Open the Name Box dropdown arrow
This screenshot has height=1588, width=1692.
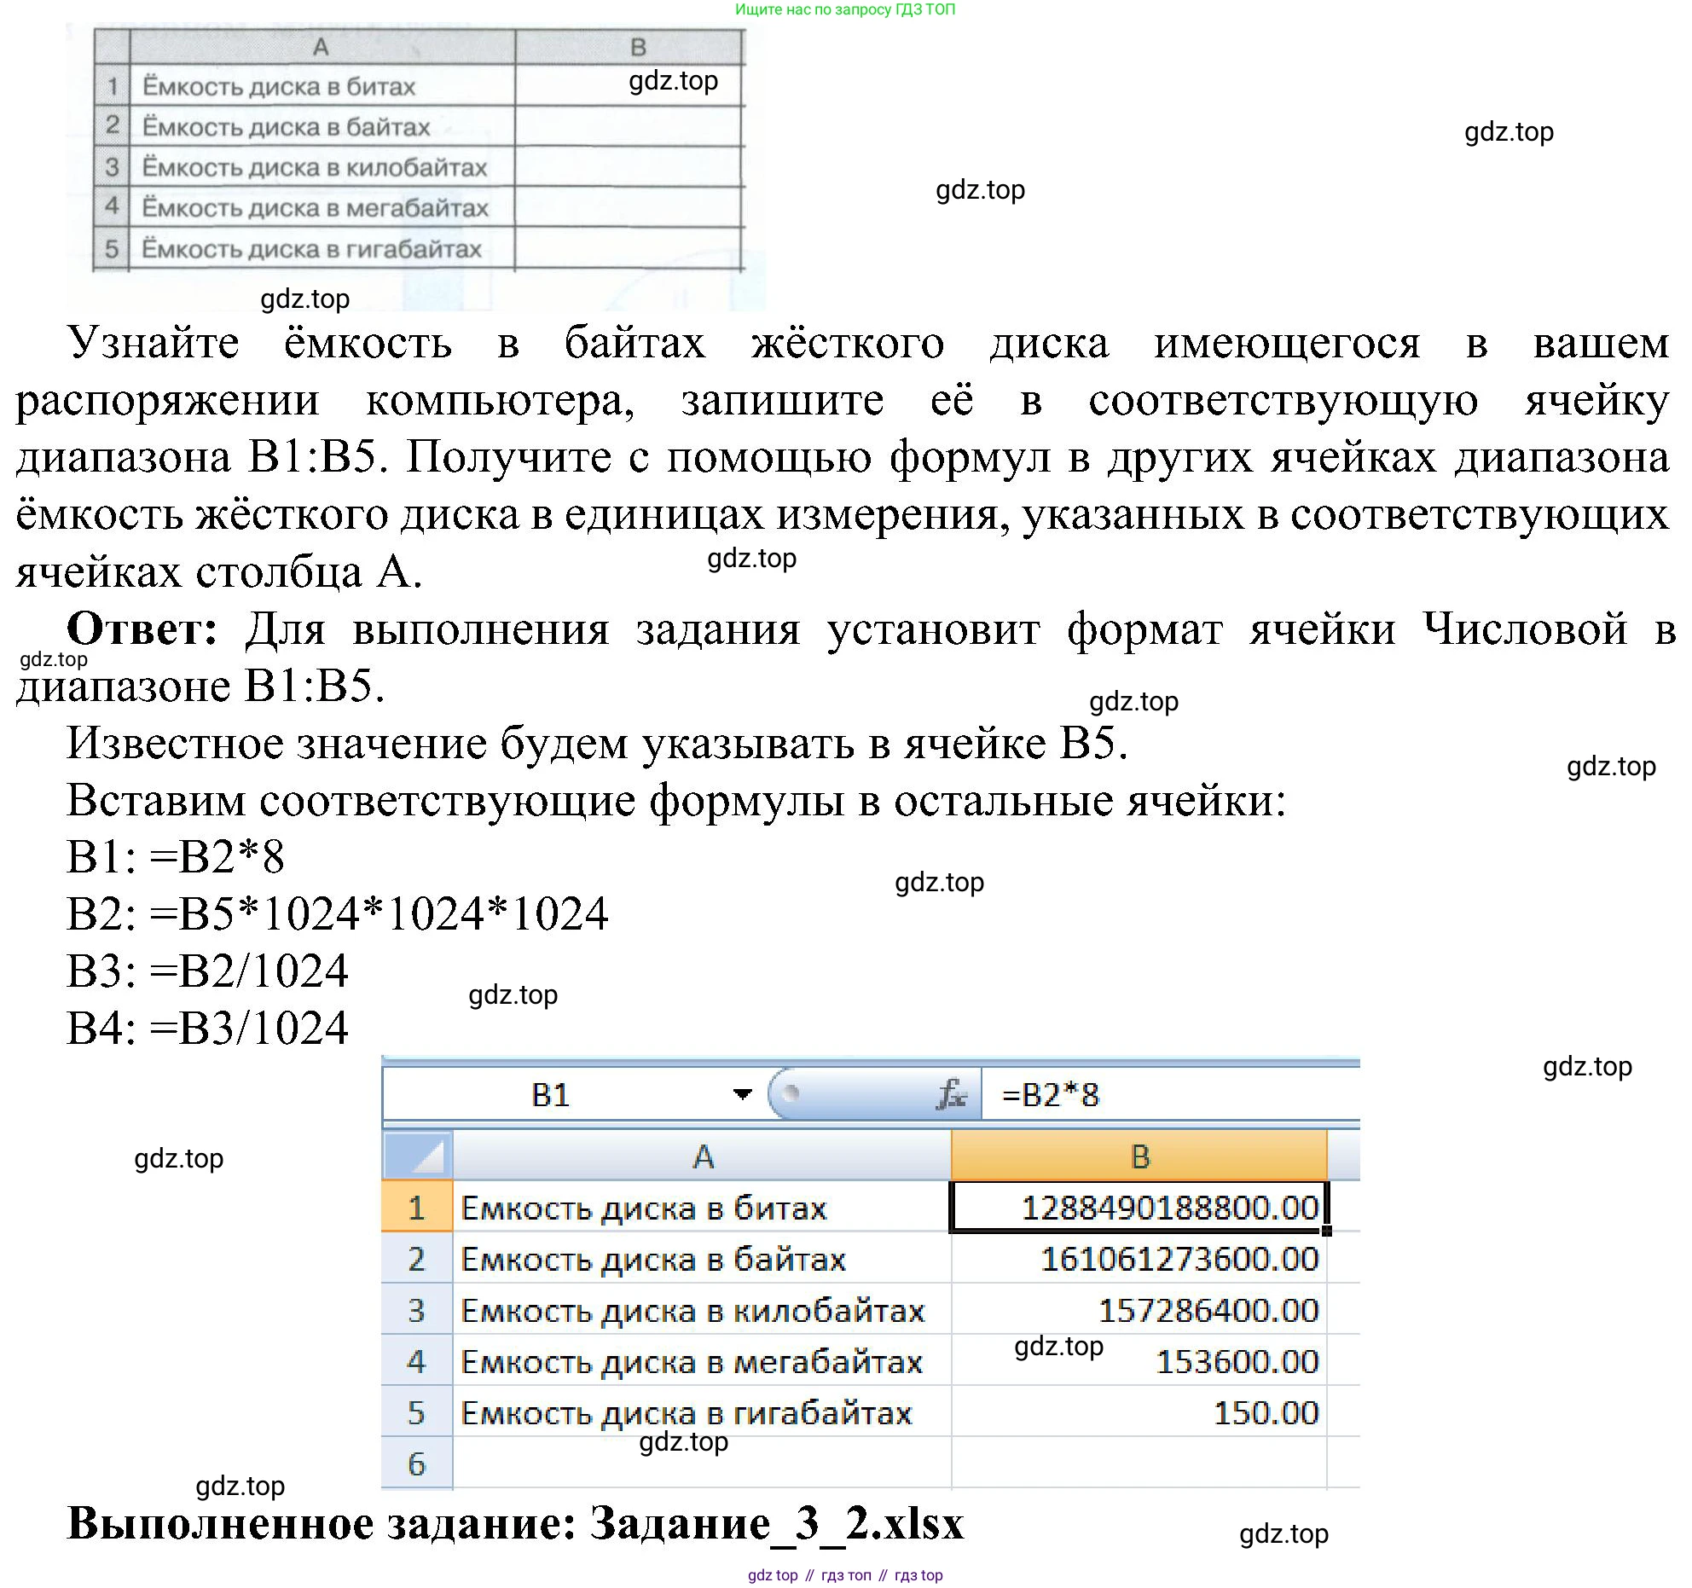742,1094
